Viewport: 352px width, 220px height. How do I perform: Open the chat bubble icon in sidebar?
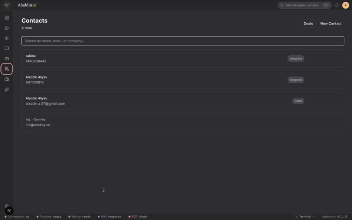(x=7, y=48)
